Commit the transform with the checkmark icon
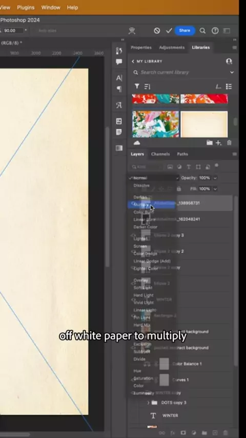 click(169, 31)
